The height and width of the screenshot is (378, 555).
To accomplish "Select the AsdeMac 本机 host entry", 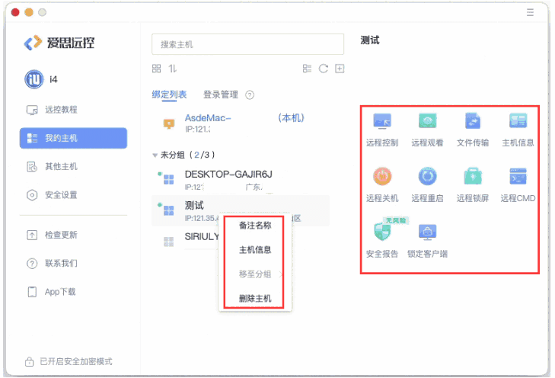I will pos(241,123).
